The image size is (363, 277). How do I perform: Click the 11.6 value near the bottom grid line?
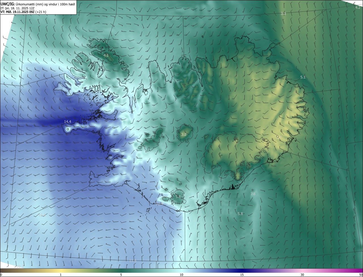133,261
